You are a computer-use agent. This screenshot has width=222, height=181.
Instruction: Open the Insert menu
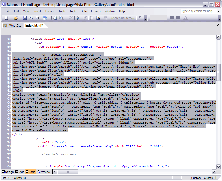pyautogui.click(x=37, y=11)
